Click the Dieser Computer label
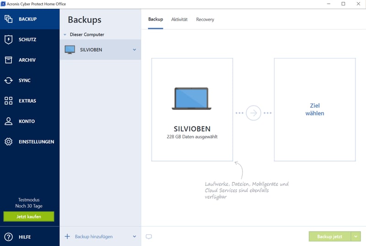The width and height of the screenshot is (366, 246). click(87, 34)
